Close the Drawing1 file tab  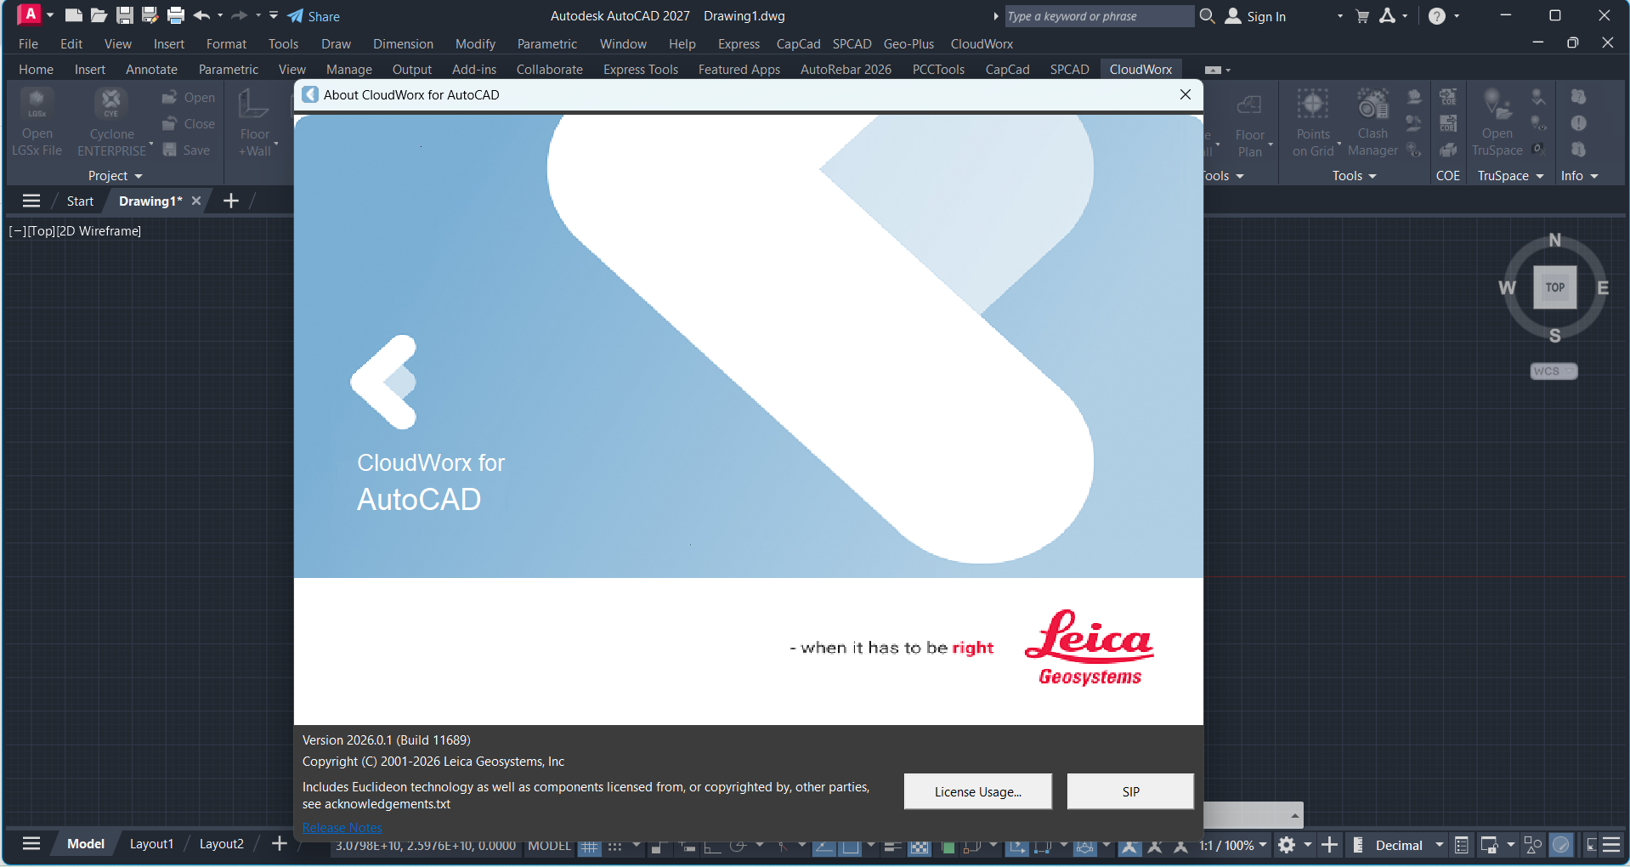[x=196, y=201]
